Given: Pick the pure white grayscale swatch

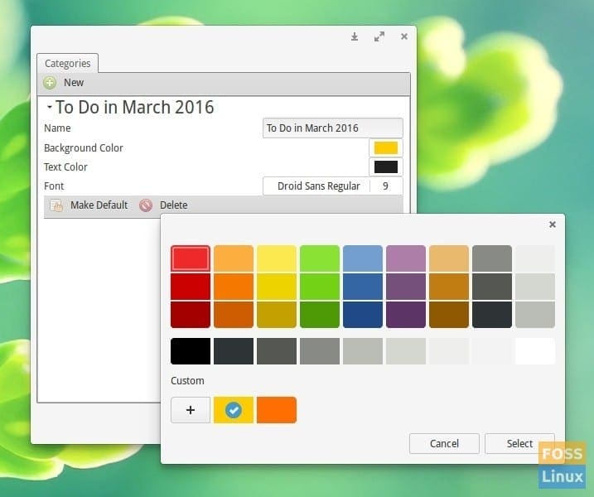Looking at the screenshot, I should tap(535, 351).
